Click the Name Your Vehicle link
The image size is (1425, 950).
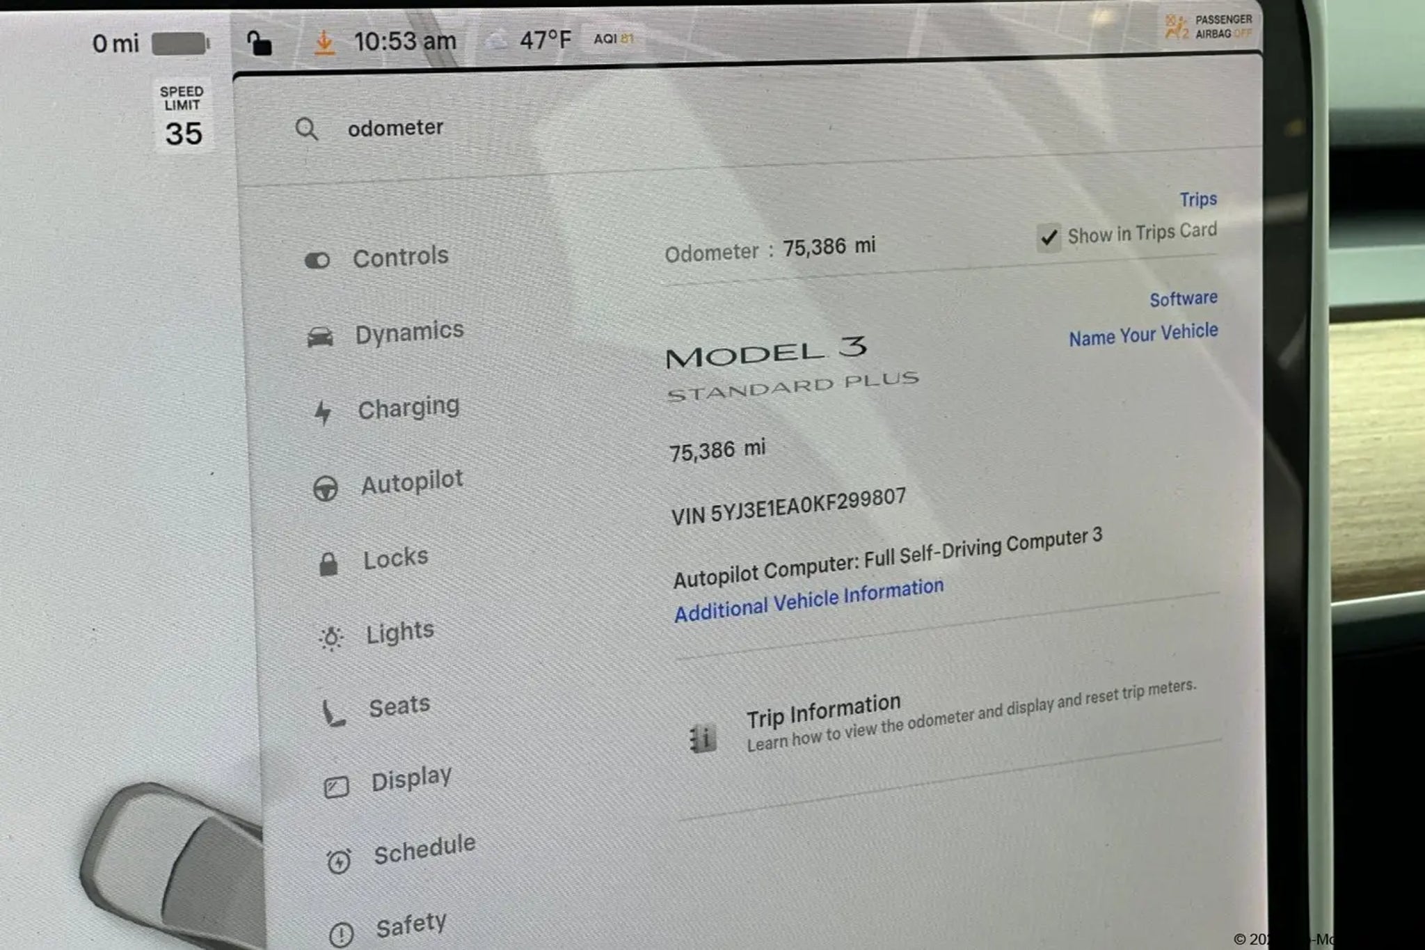pyautogui.click(x=1143, y=335)
